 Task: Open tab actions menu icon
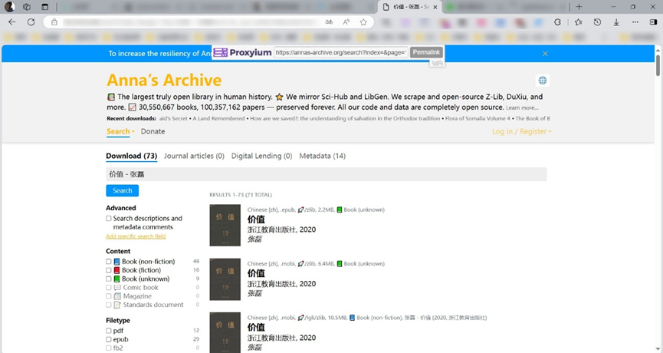tap(44, 7)
